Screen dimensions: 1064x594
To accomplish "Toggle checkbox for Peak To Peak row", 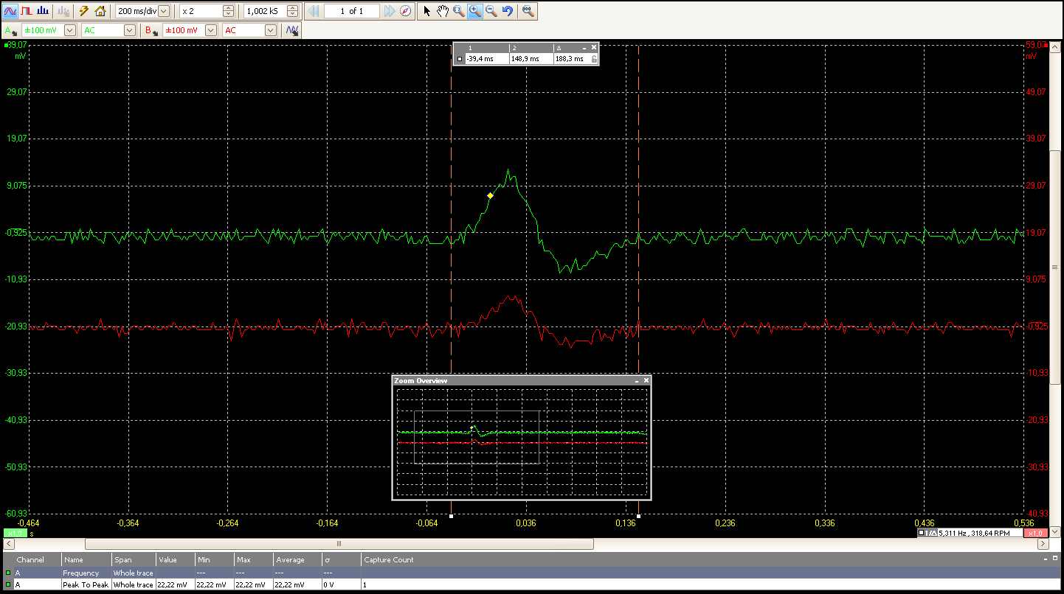I will pos(8,584).
